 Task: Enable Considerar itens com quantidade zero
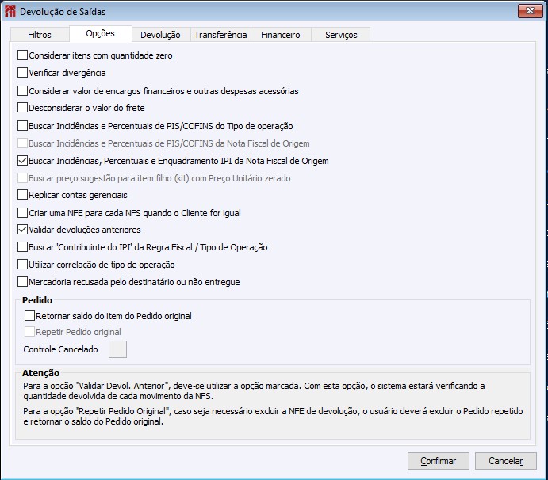tap(23, 55)
